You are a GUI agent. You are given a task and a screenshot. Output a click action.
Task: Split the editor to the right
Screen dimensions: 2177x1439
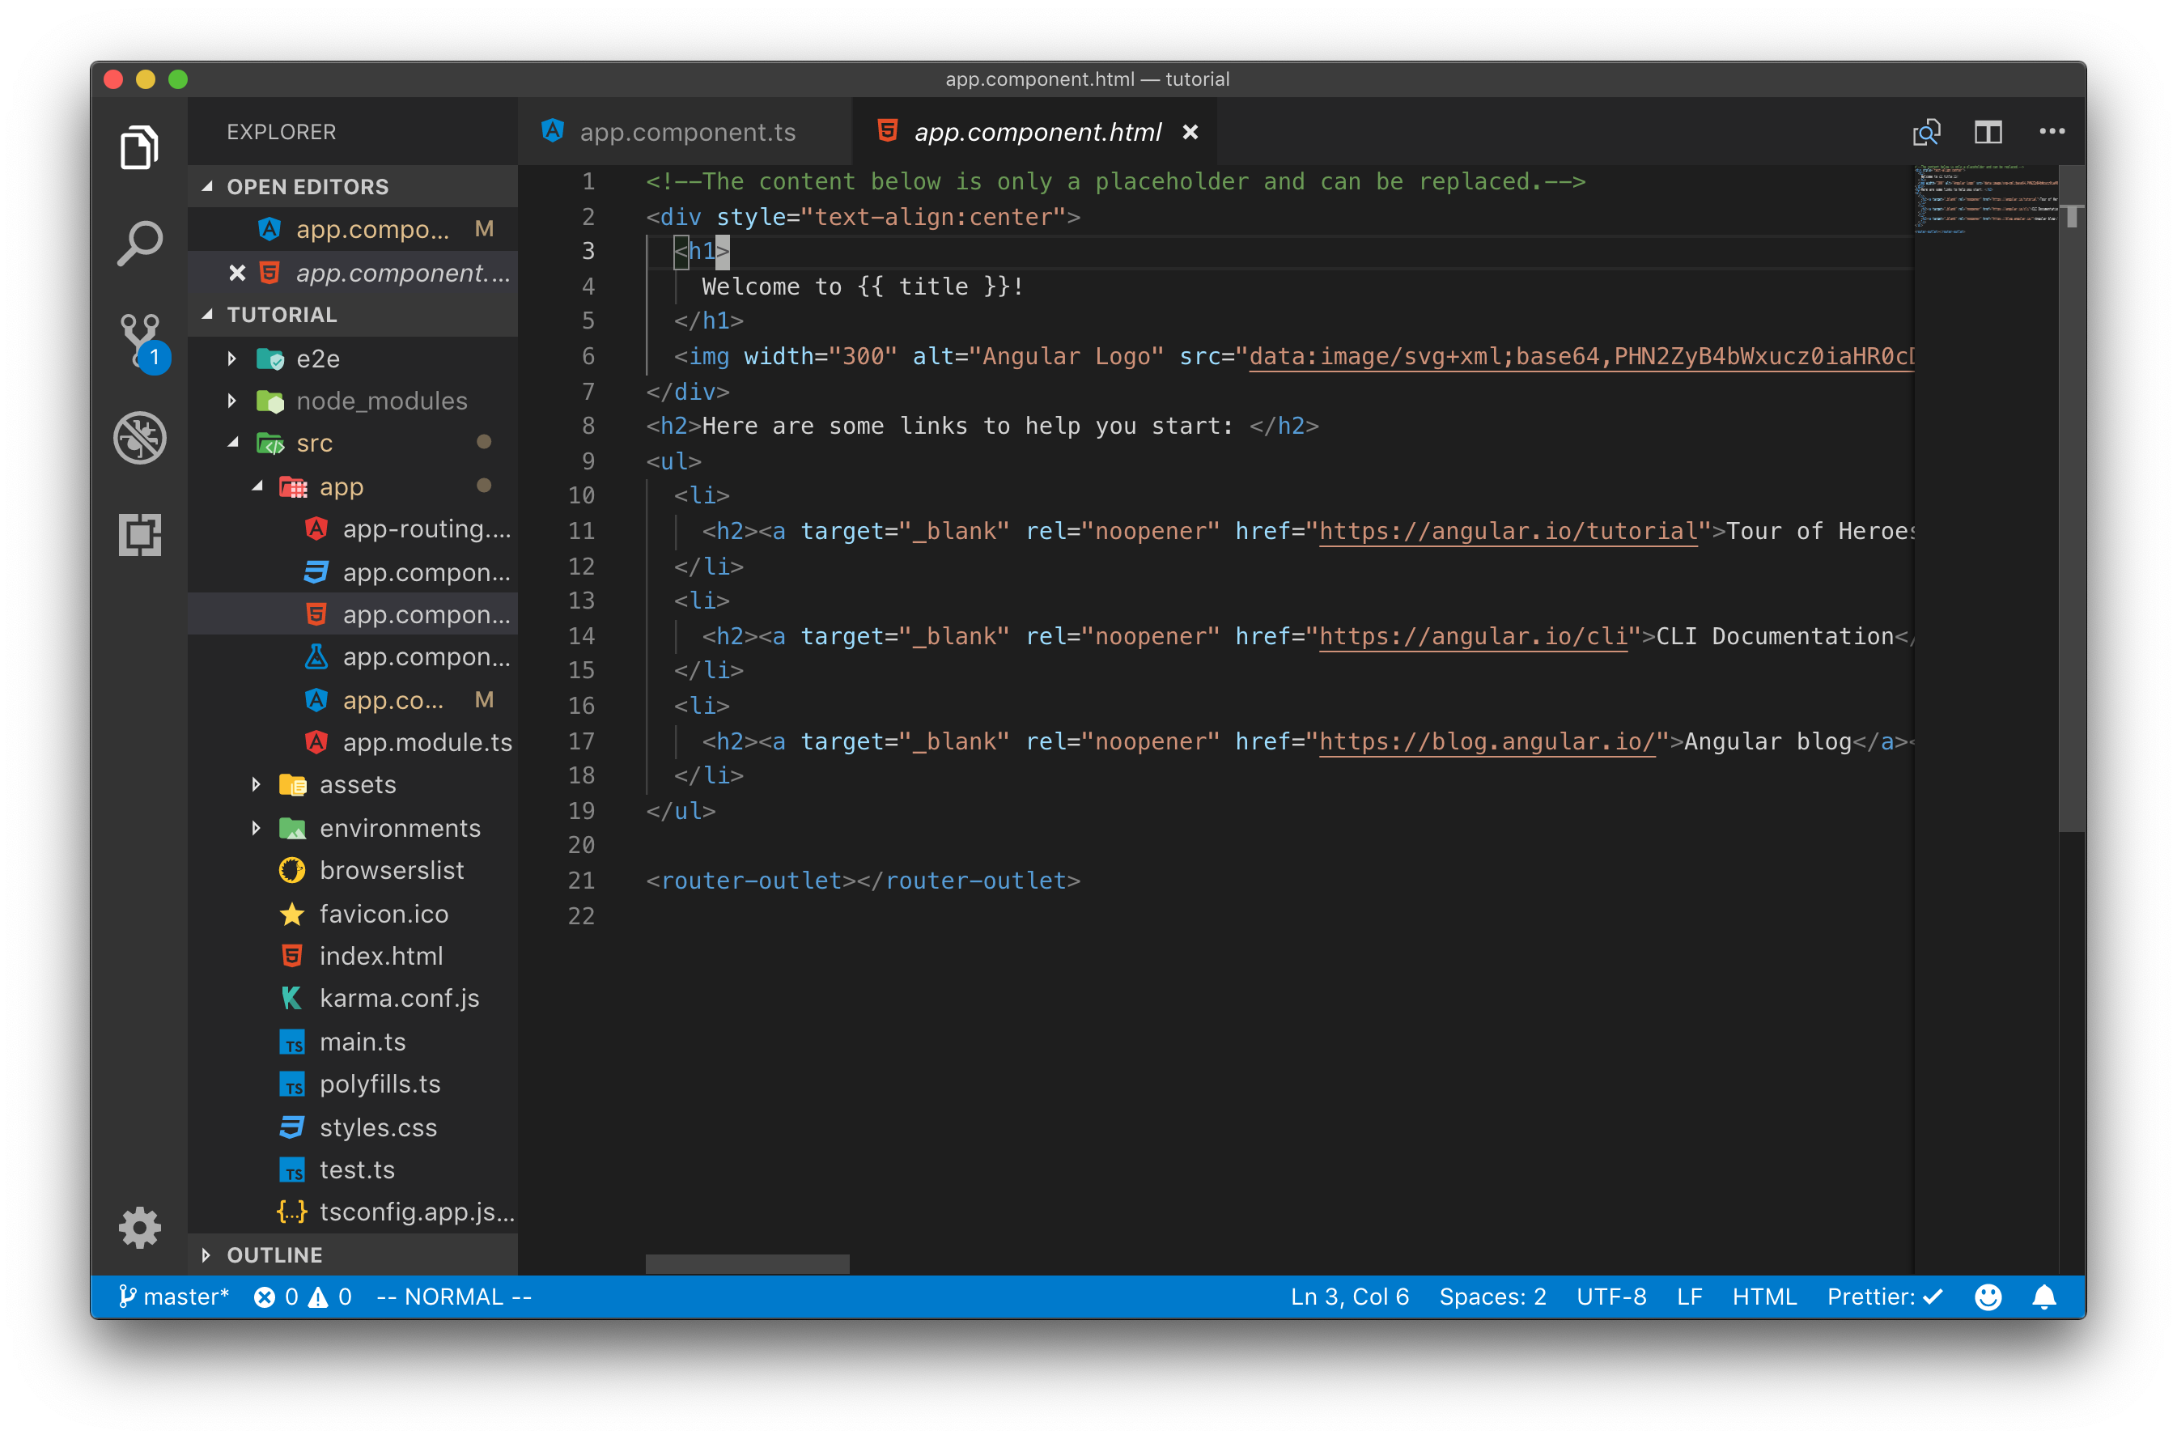1988,132
